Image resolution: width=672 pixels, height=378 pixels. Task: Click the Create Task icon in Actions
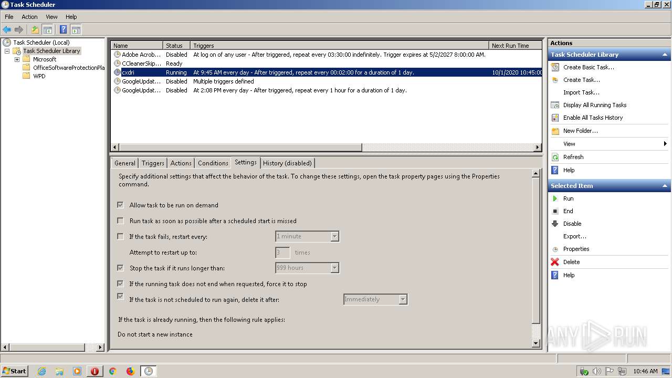555,80
